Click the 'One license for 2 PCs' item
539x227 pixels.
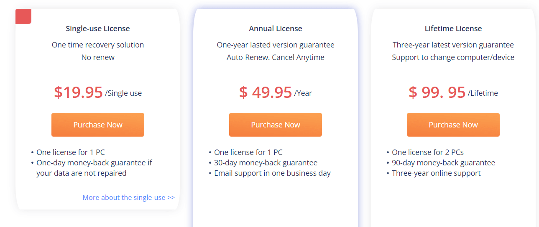pos(427,152)
